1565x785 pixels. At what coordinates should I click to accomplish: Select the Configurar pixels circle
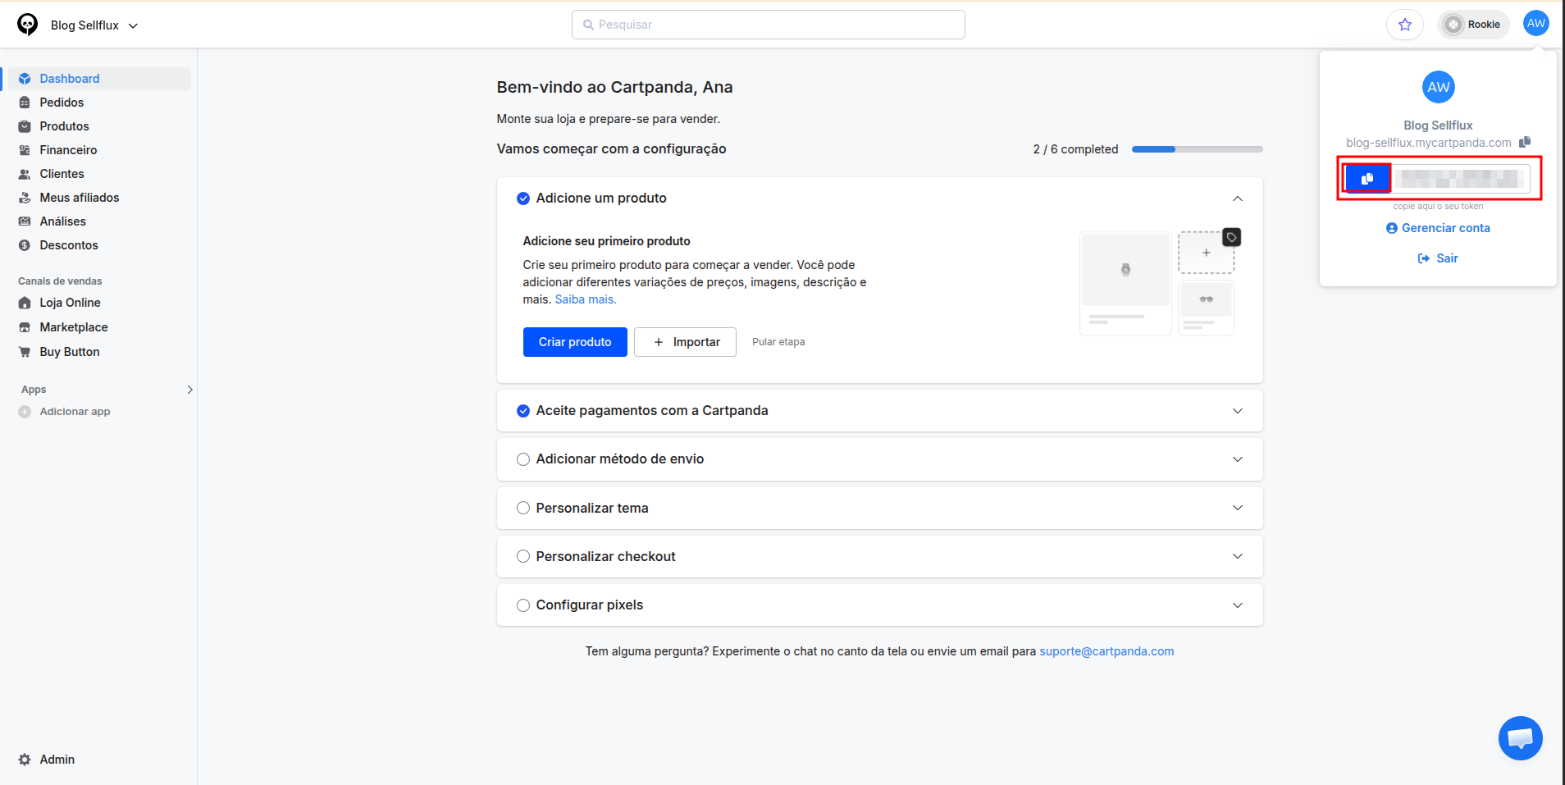(523, 605)
